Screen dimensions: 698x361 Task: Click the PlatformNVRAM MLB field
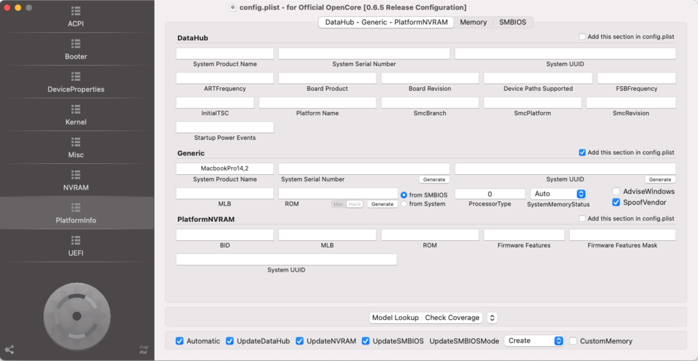327,235
